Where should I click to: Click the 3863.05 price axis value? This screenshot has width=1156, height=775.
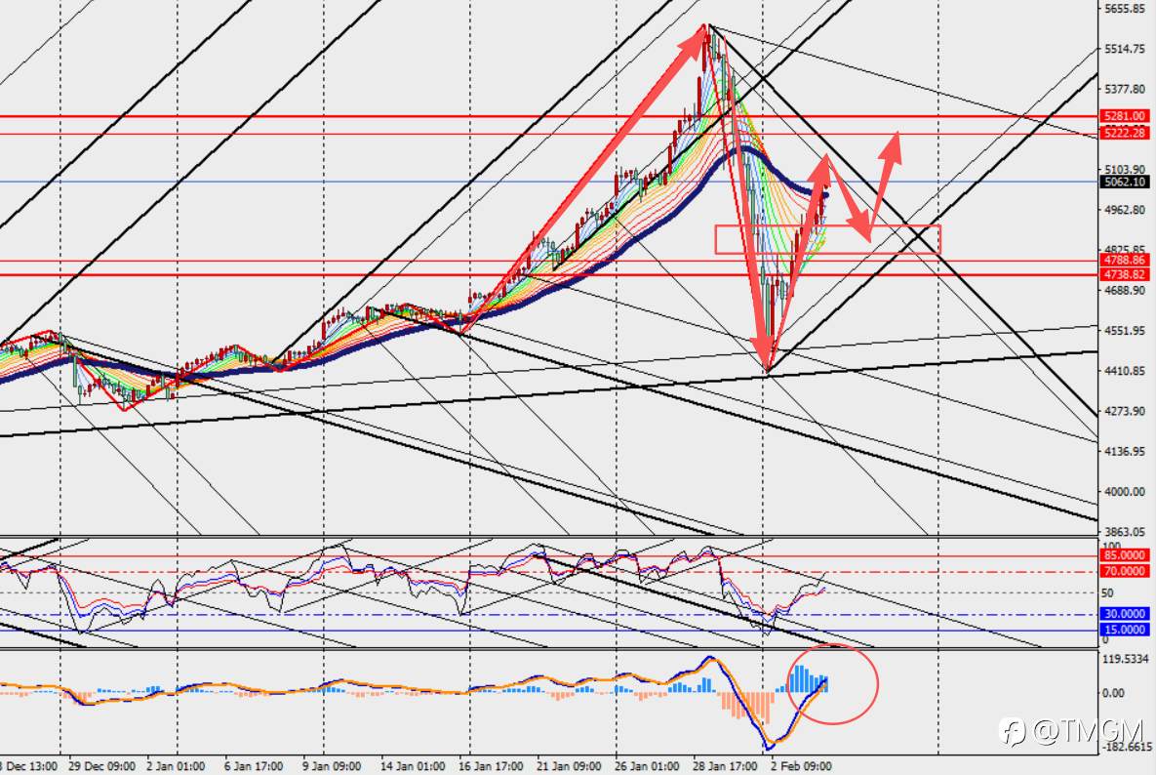[x=1125, y=532]
